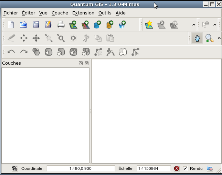Open the Aide menu

click(120, 13)
